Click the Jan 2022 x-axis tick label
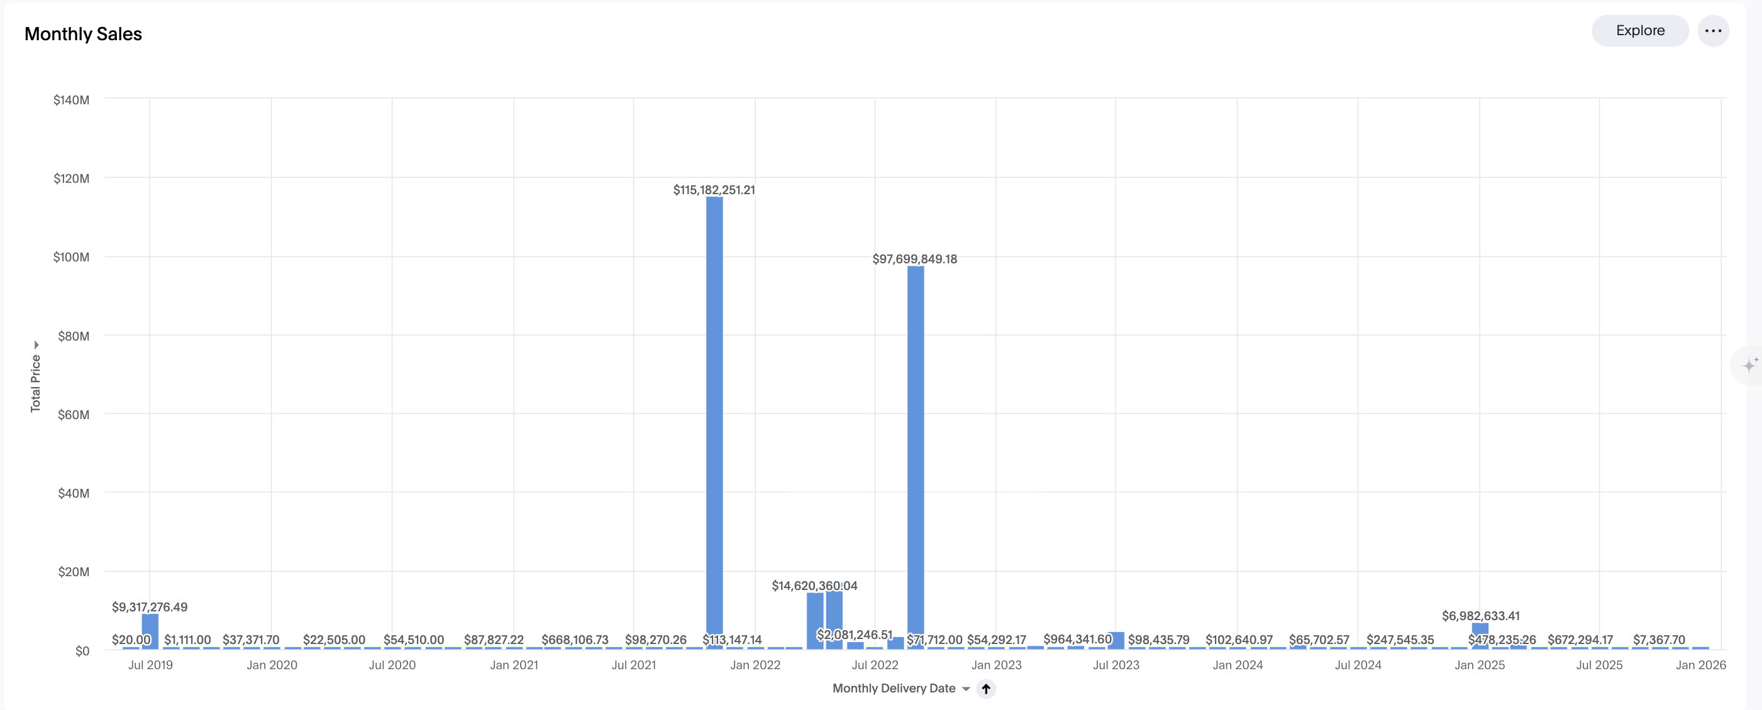Screen dimensions: 1762x710 (x=755, y=665)
